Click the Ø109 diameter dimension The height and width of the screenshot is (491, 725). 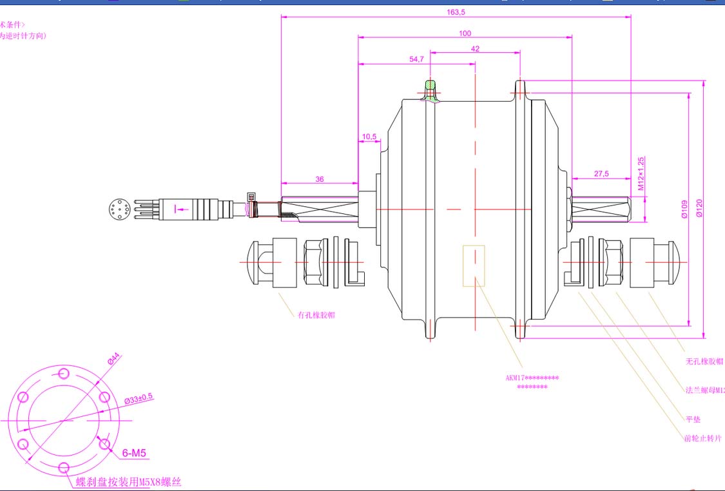(684, 208)
